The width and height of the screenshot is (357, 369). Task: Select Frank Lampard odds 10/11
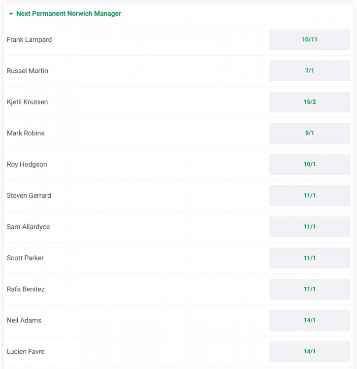pyautogui.click(x=309, y=39)
